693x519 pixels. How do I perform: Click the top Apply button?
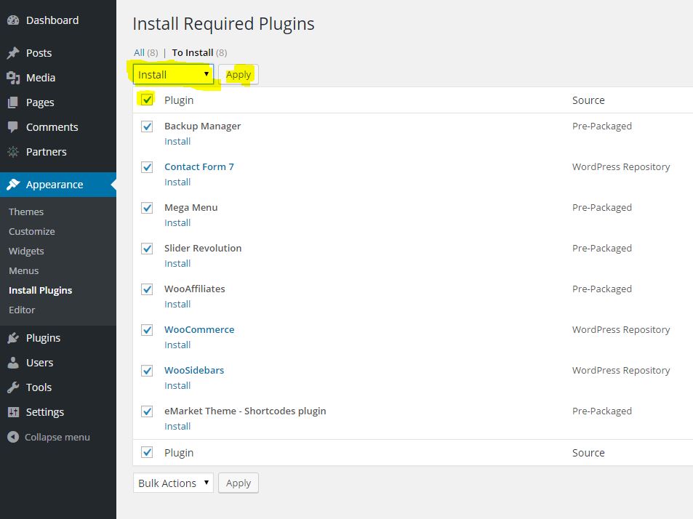click(x=239, y=74)
